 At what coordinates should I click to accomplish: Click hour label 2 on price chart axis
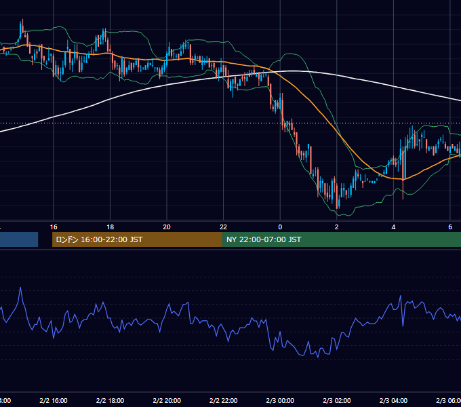(337, 227)
